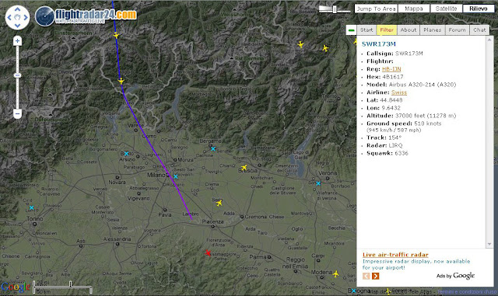Viewport: 498px width, 296px height.
Task: Click the overlay opacity slider near Jump To Area
Action: tap(335, 9)
